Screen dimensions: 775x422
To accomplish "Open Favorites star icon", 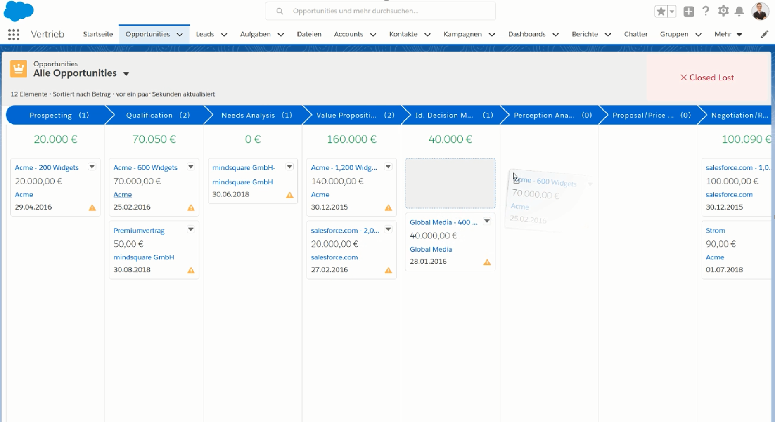I will [x=661, y=12].
